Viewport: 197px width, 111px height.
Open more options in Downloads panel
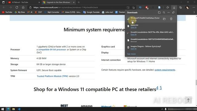169,12
